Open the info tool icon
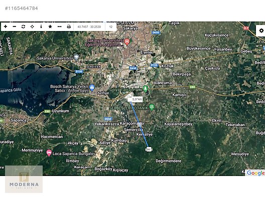 (x=41, y=26)
